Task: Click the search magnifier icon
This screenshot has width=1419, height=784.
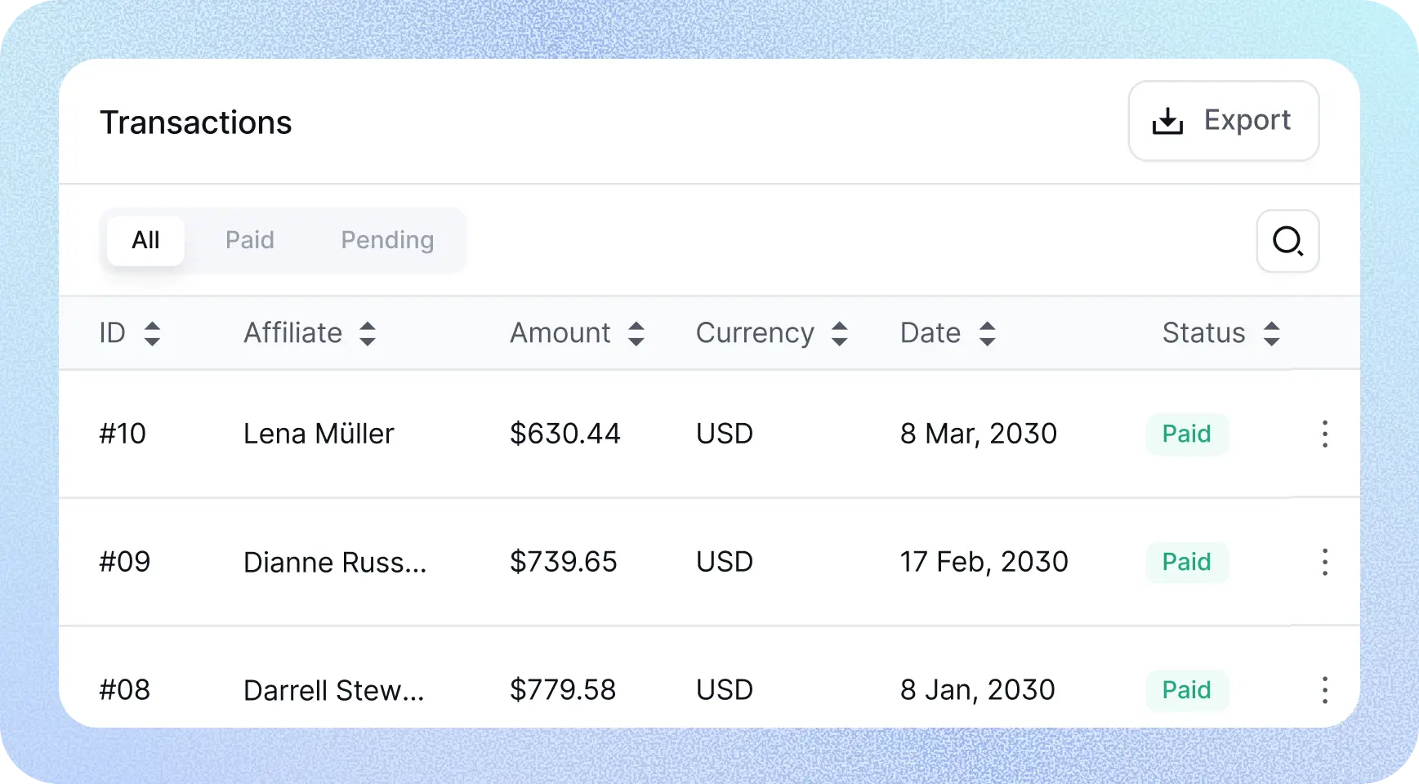Action: click(1287, 241)
